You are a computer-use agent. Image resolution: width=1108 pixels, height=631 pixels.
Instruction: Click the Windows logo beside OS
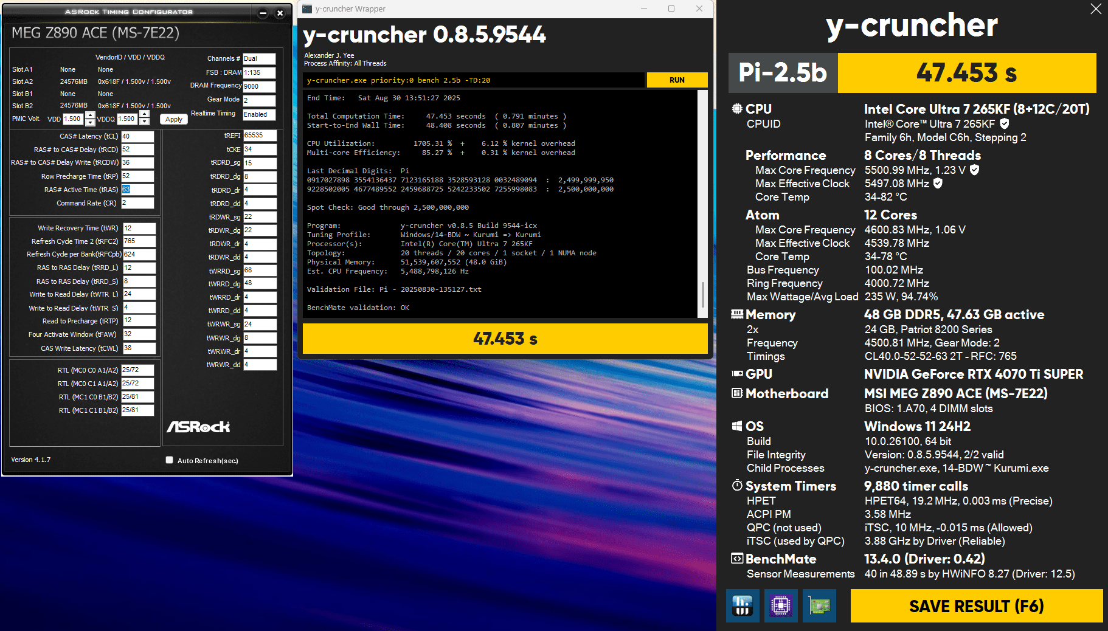tap(737, 426)
